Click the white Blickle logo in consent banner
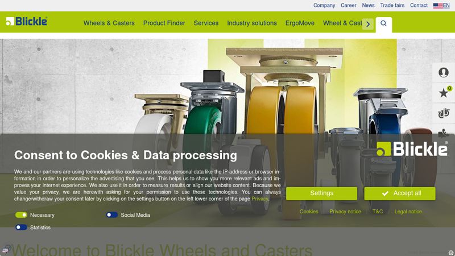This screenshot has height=256, width=455. pos(412,149)
